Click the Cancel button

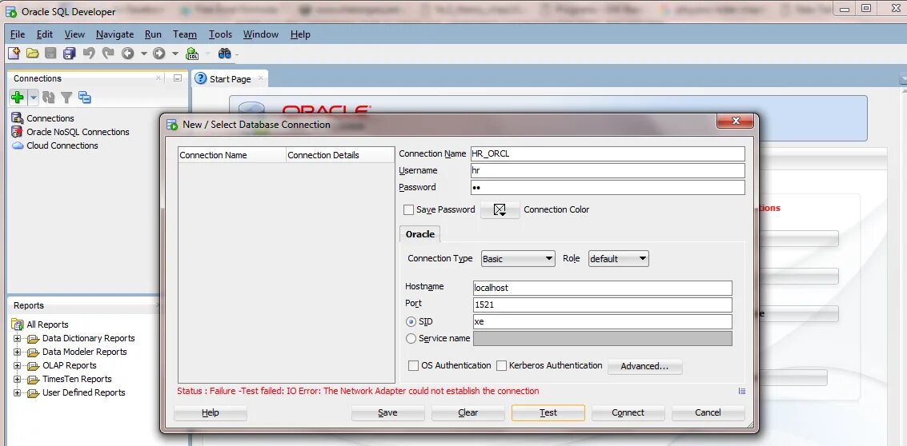pos(708,412)
